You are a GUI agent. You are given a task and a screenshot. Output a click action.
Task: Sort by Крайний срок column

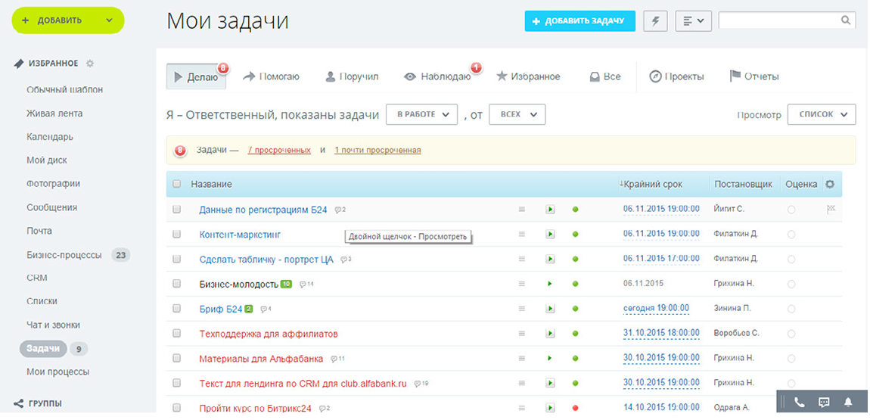coord(652,184)
